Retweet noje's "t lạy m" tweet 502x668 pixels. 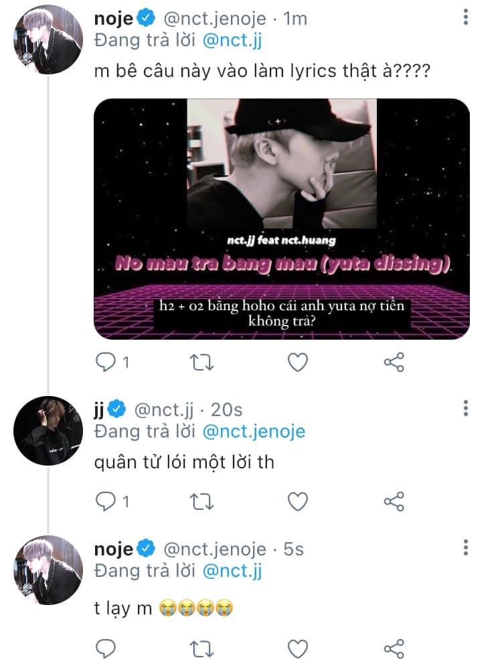click(x=201, y=649)
